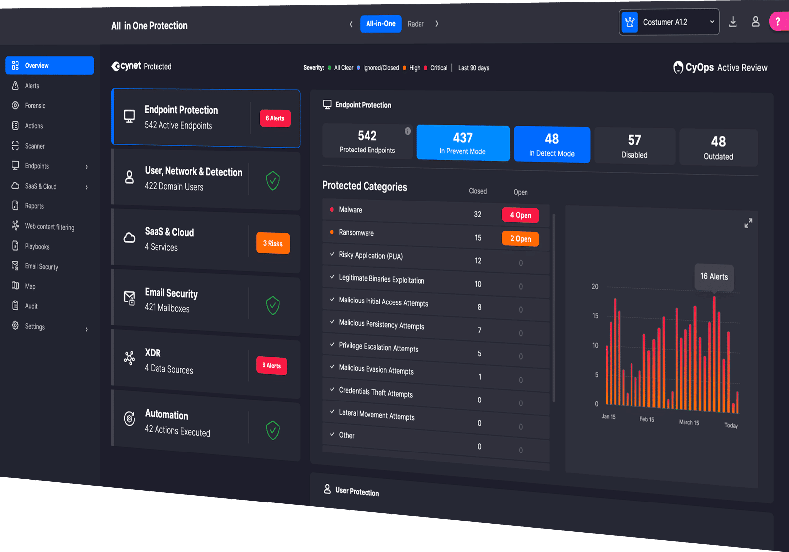The image size is (789, 552).
Task: Expand the SaaS & Cloud sidebar submenu
Action: coord(87,187)
